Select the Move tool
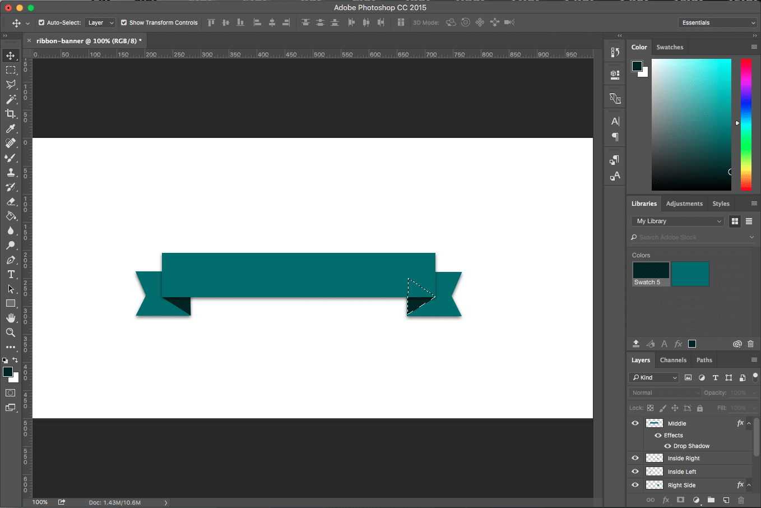This screenshot has width=761, height=508. click(x=11, y=55)
